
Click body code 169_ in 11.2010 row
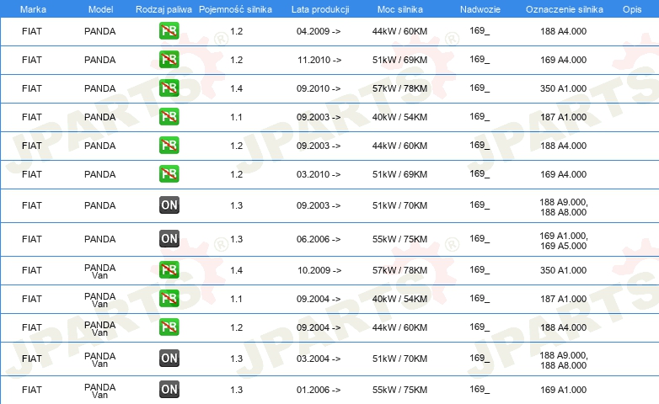[x=480, y=59]
